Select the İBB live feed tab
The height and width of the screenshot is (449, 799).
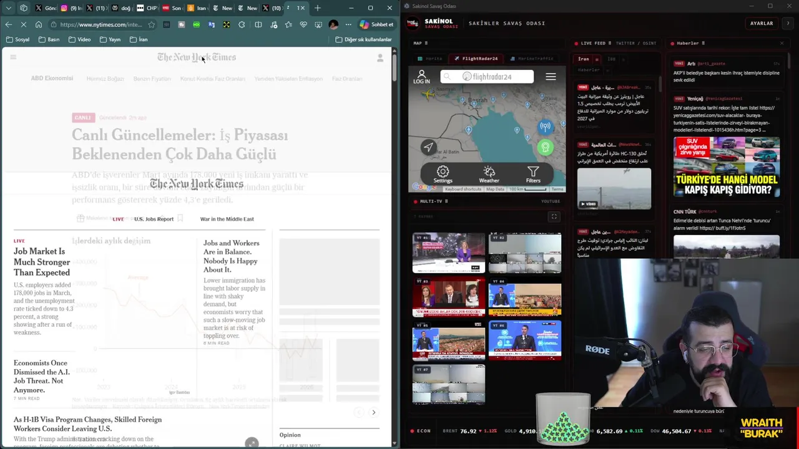tap(611, 59)
